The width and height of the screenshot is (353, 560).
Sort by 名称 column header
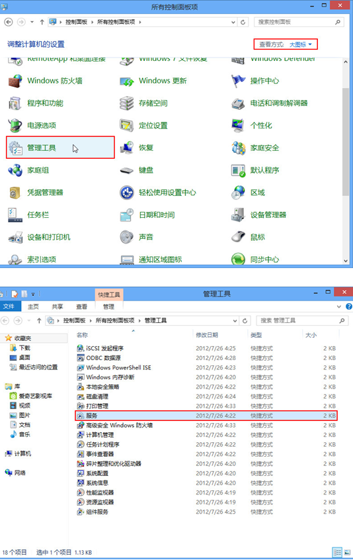coord(83,335)
